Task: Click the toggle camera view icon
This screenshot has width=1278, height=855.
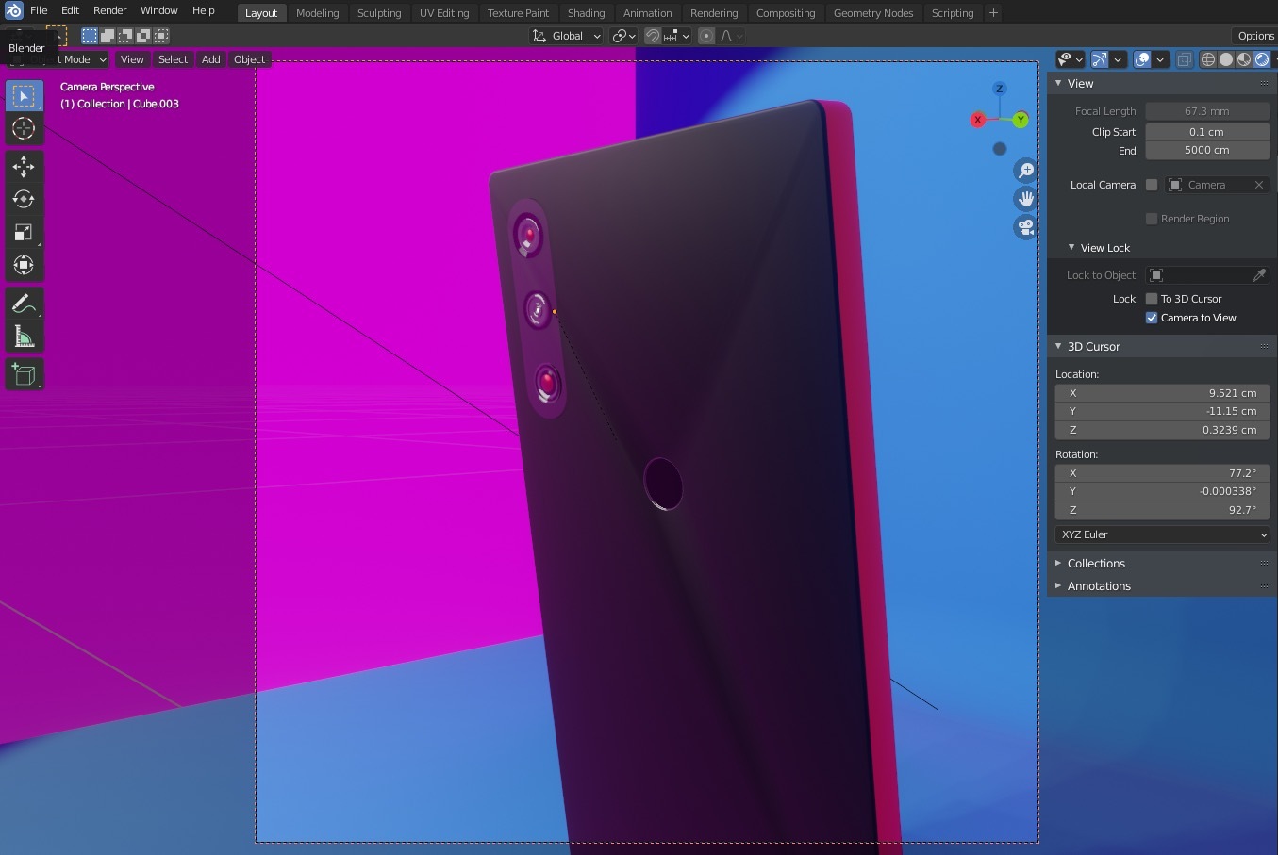Action: pyautogui.click(x=1025, y=227)
